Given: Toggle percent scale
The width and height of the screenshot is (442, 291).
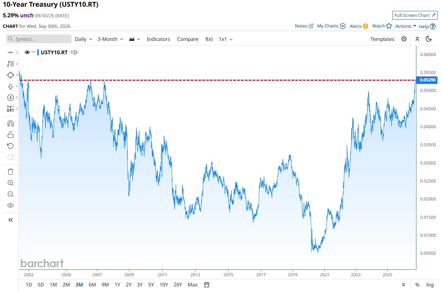Looking at the screenshot, I should tap(417, 285).
